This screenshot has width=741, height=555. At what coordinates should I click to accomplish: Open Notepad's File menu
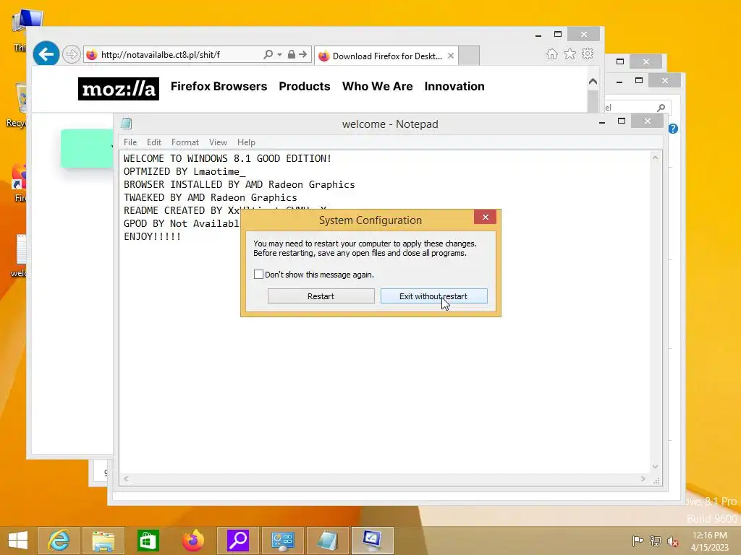[x=130, y=142]
